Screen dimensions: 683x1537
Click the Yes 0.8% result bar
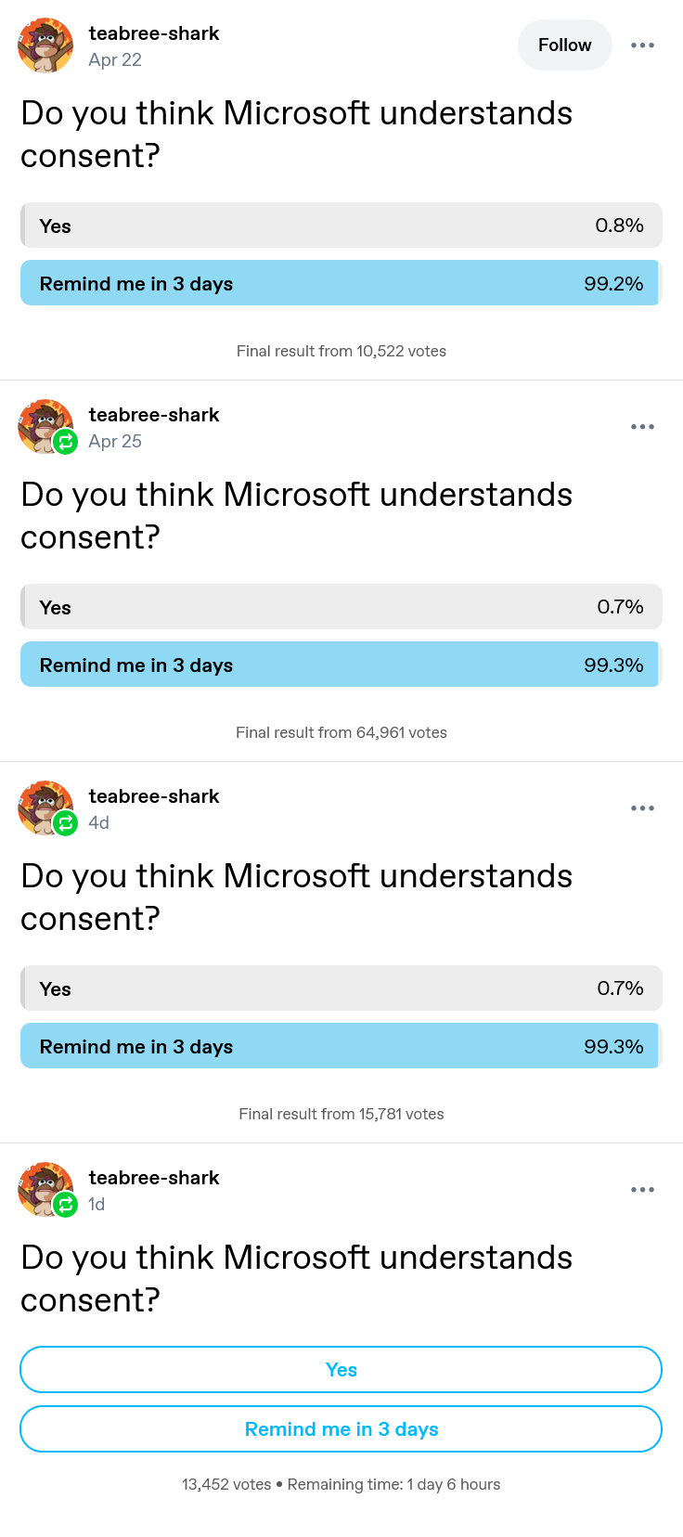click(341, 226)
